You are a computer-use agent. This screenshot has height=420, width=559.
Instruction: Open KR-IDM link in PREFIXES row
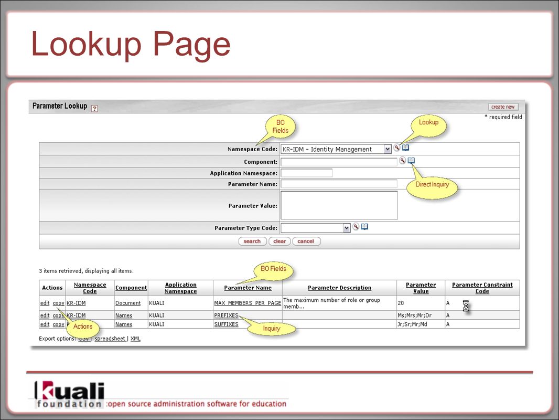tap(76, 316)
